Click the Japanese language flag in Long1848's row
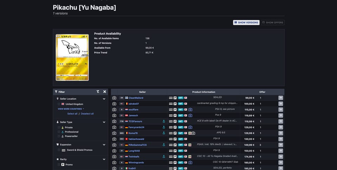 186,151
